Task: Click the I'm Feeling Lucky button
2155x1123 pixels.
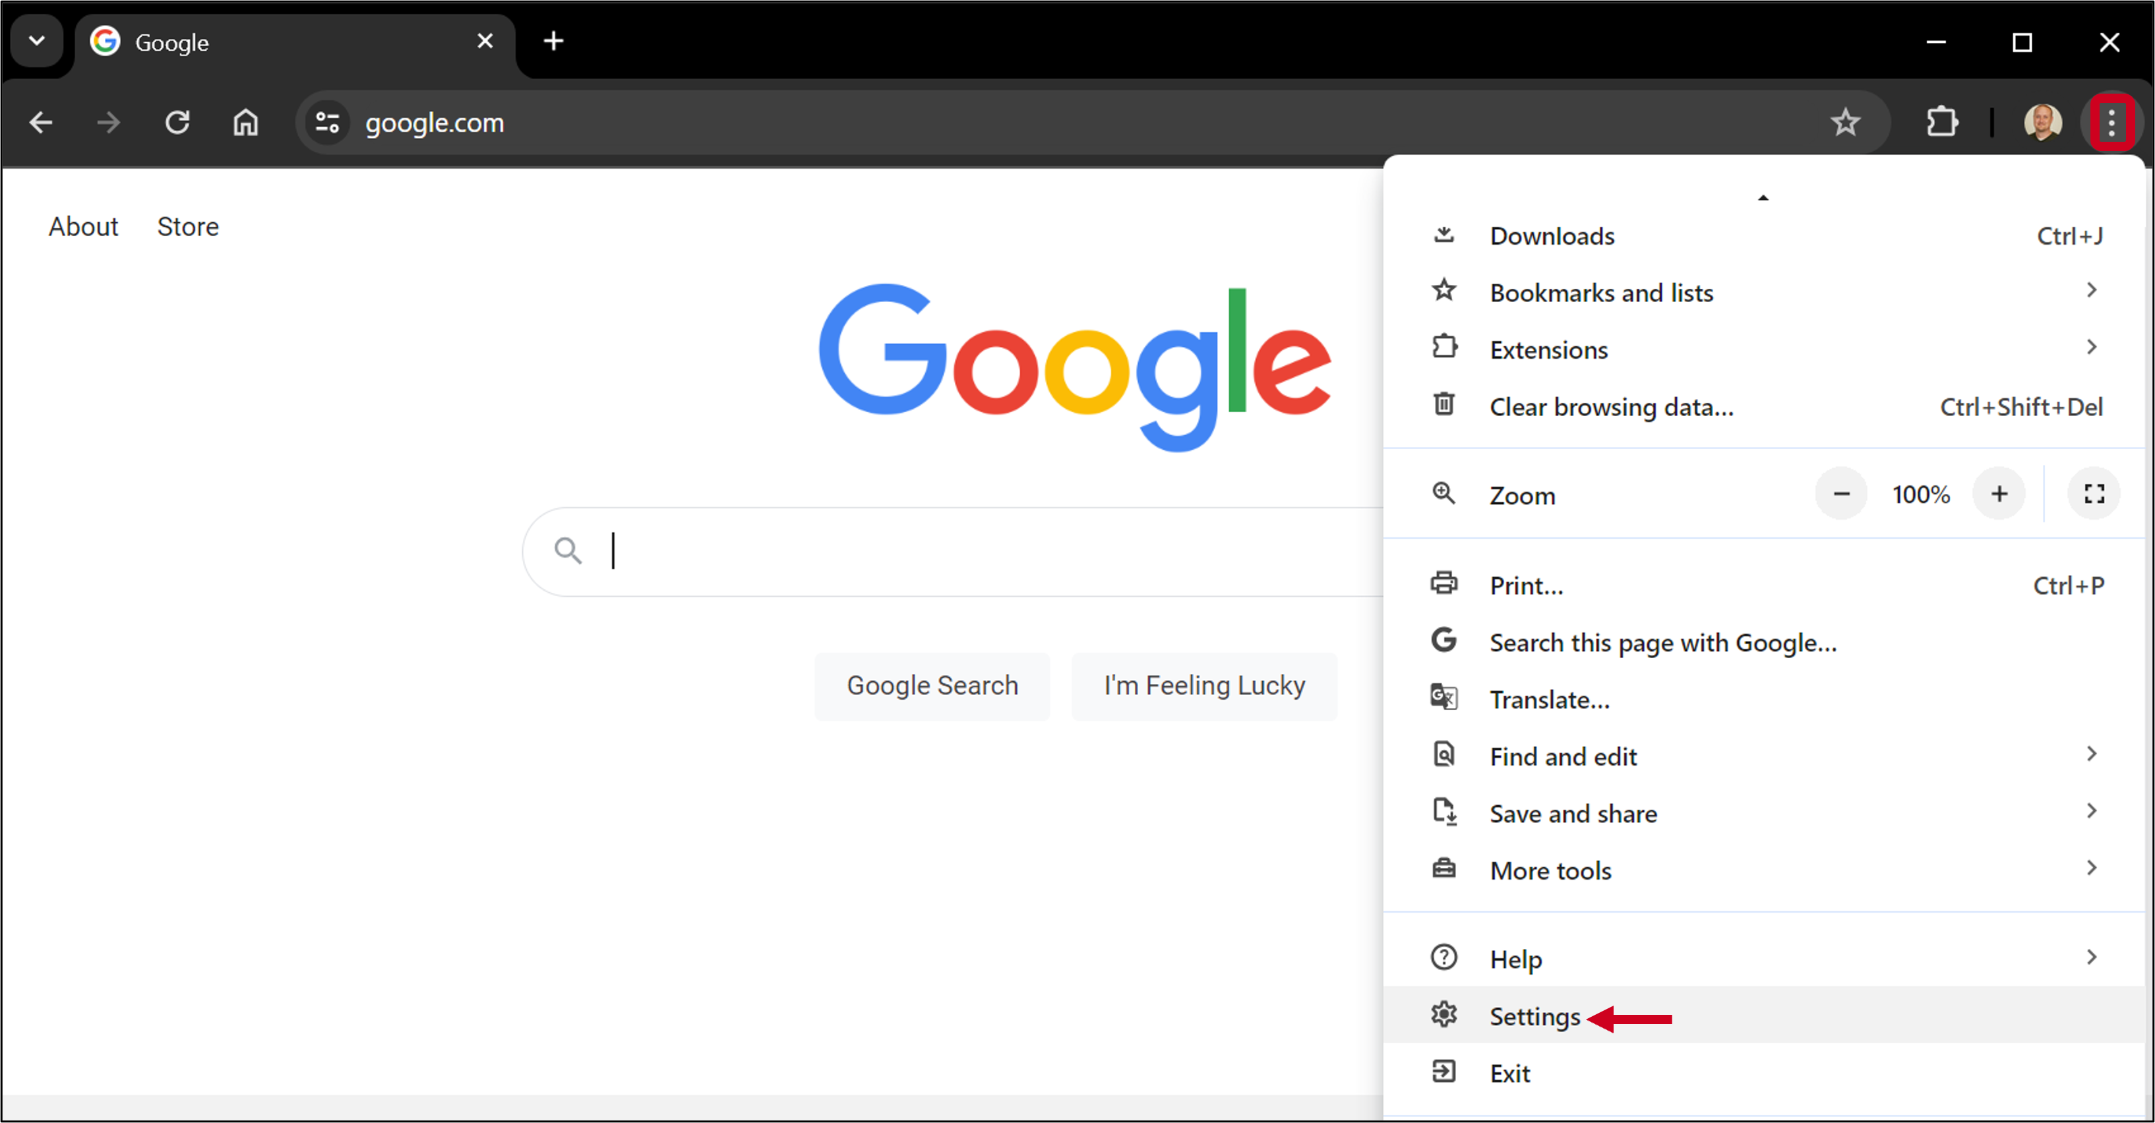Action: (1204, 684)
